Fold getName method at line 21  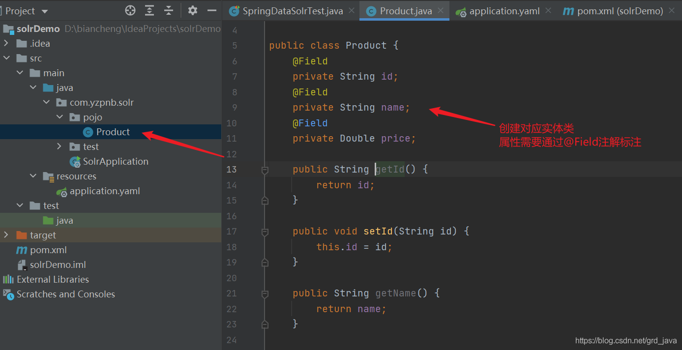(x=265, y=293)
